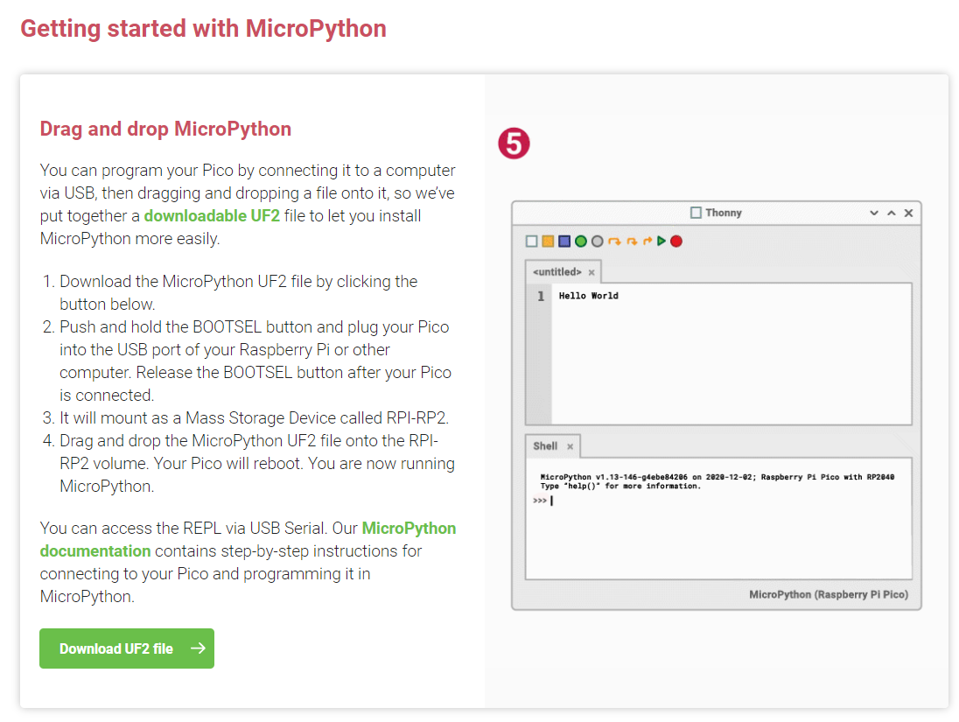
Task: Click the MicroPython (Raspberry Pi Pico) interpreter label
Action: [x=829, y=595]
